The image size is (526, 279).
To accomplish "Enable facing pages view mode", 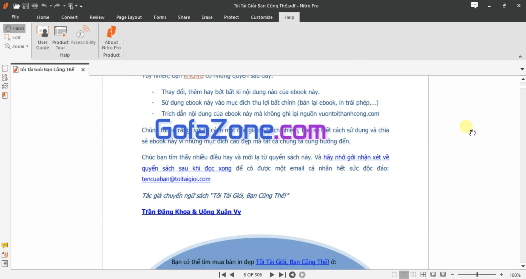I will [413, 275].
